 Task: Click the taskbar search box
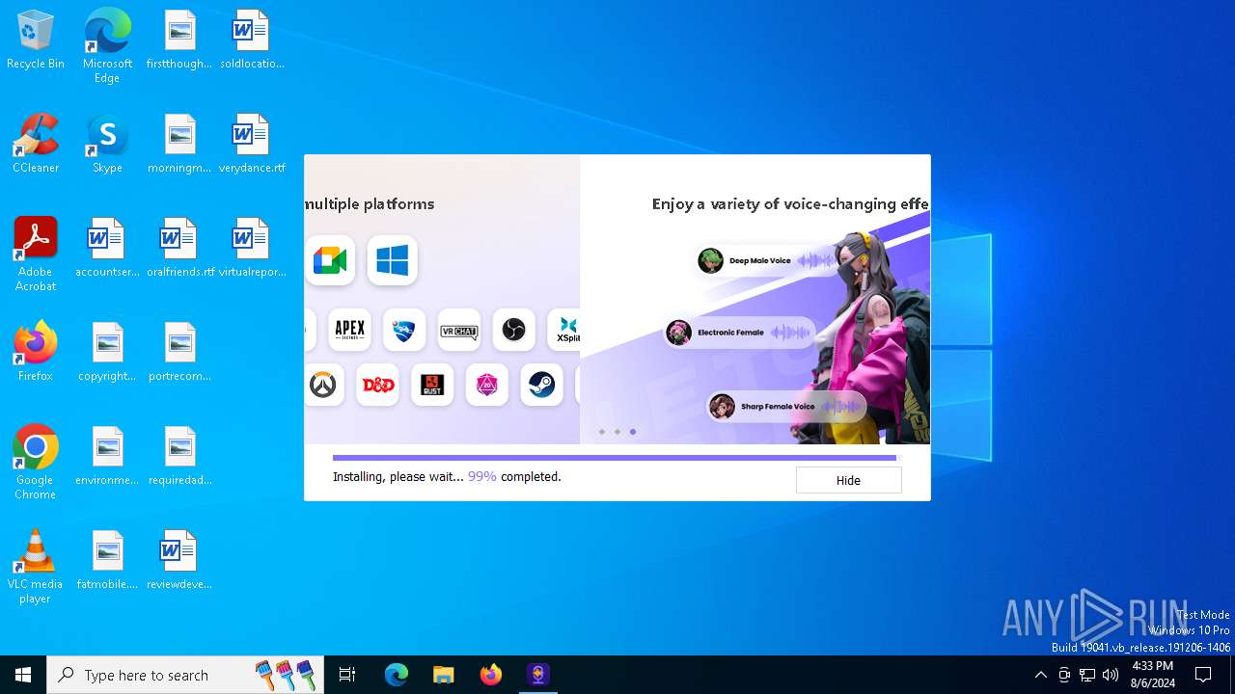tap(185, 675)
